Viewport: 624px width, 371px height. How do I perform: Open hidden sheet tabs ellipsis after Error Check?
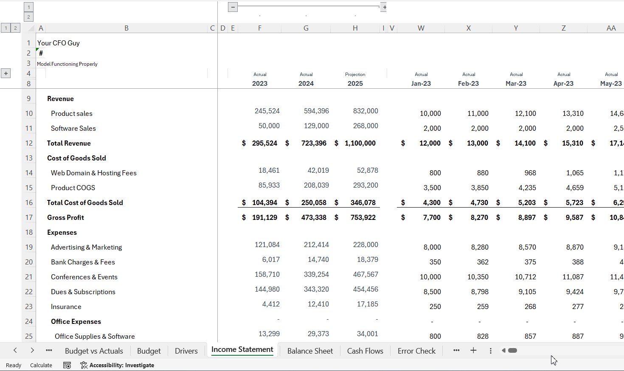[x=456, y=350]
